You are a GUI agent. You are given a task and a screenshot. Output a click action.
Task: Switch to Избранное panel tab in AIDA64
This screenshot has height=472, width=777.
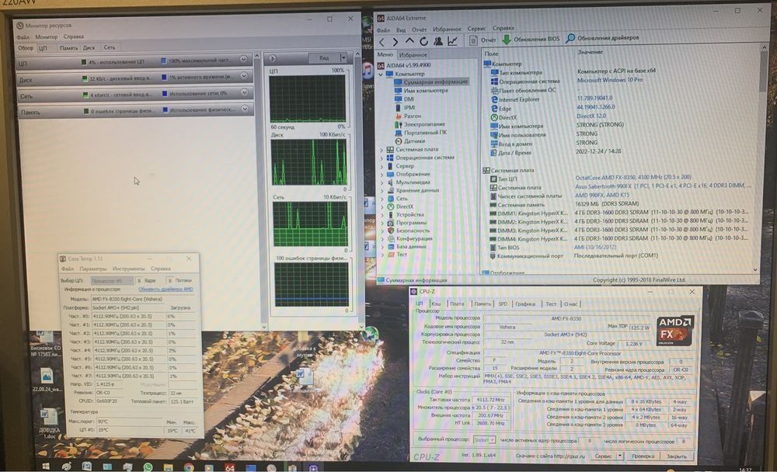413,55
